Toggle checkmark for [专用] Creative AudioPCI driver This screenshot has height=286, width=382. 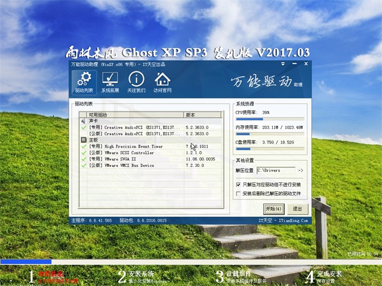(84, 127)
